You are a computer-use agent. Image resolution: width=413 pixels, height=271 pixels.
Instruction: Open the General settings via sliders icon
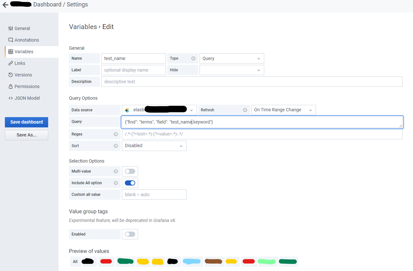pos(10,28)
